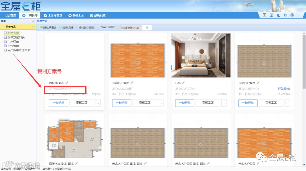
Task: Click the vertical scrollbar thumb
Action: pyautogui.click(x=304, y=61)
